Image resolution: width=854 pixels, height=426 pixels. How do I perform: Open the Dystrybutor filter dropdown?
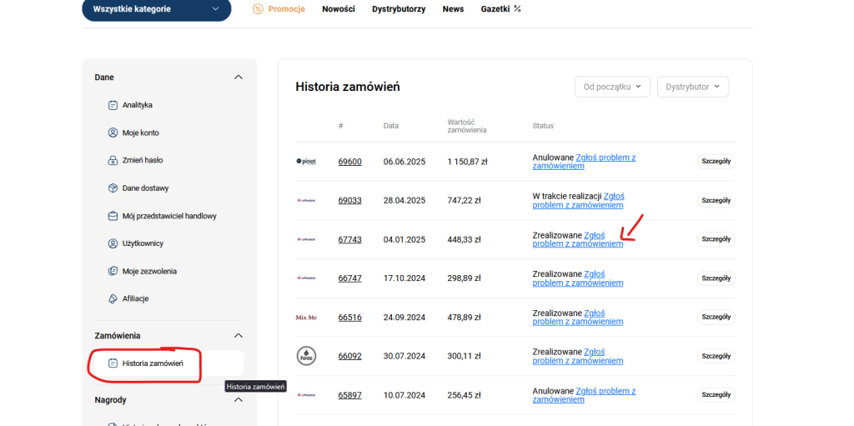(x=692, y=87)
